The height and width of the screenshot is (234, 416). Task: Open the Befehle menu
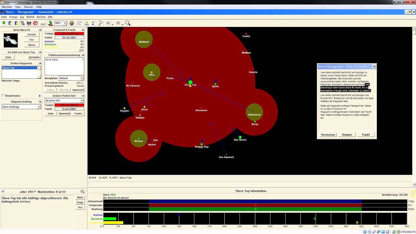[x=30, y=17]
